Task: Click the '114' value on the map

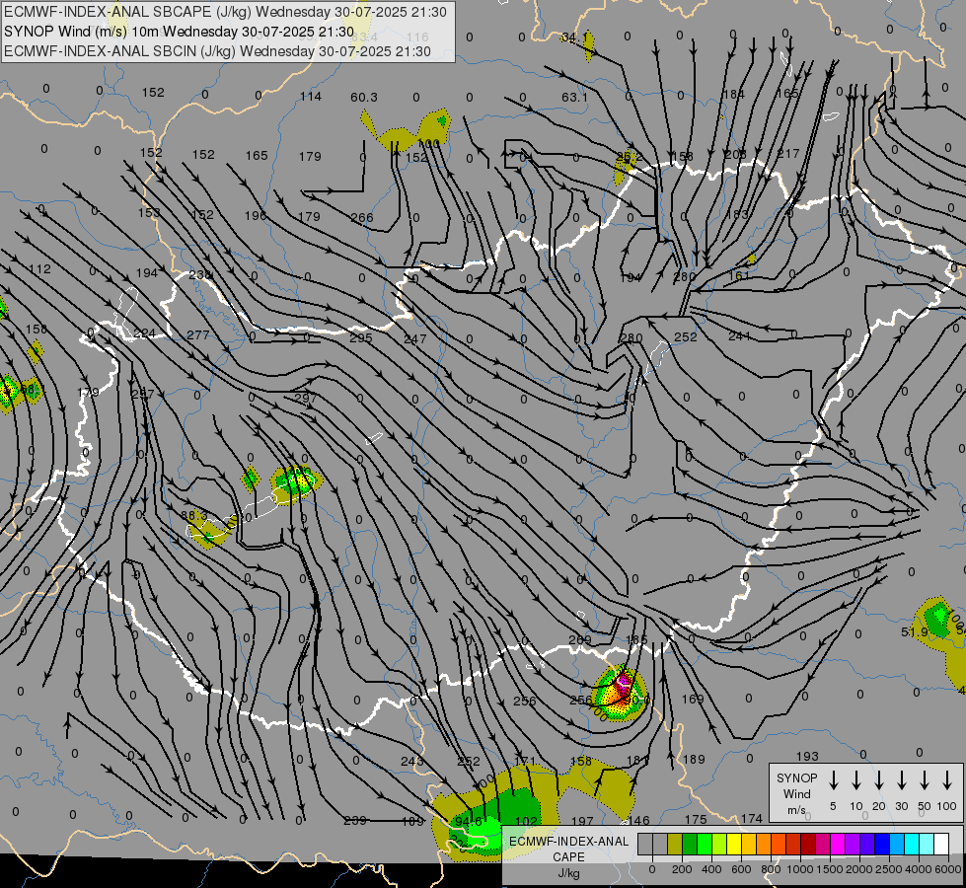Action: pos(311,96)
